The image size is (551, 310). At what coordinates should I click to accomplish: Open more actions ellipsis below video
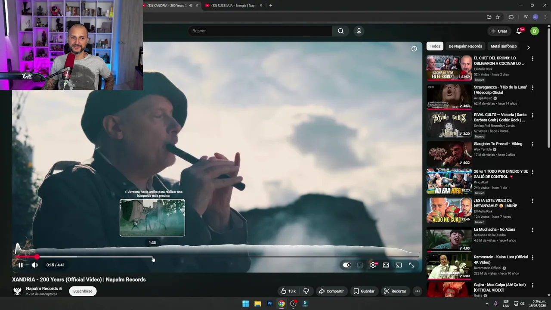(417, 291)
